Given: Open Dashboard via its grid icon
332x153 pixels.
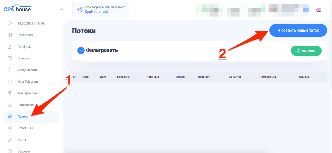Looking at the screenshot, I should click(10, 35).
